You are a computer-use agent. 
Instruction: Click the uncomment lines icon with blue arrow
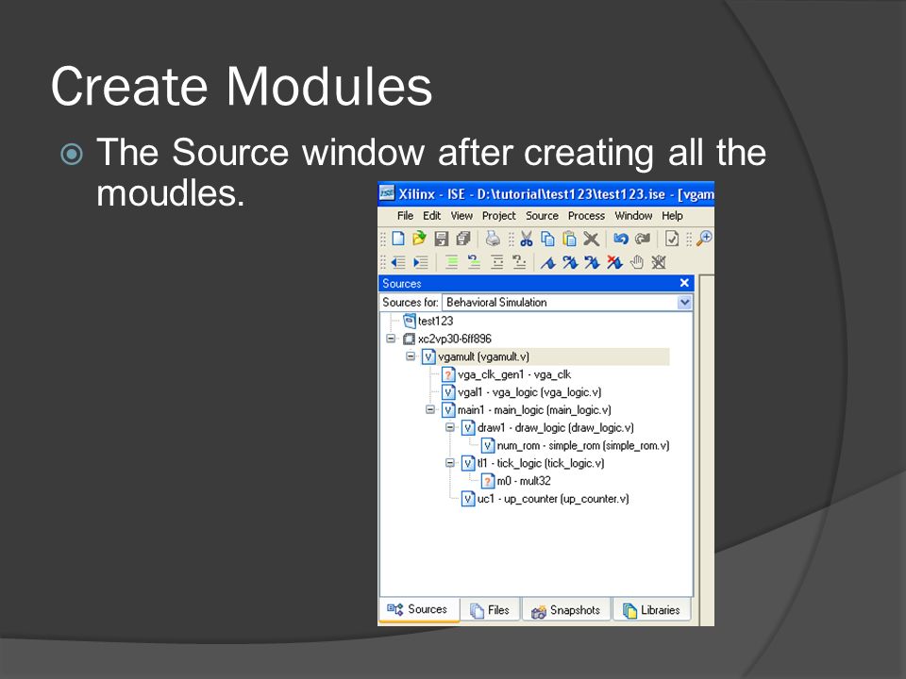click(x=474, y=262)
